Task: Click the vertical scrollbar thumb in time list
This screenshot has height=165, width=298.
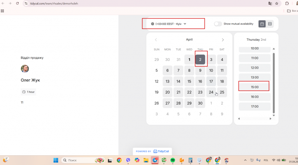Action: [x=274, y=83]
